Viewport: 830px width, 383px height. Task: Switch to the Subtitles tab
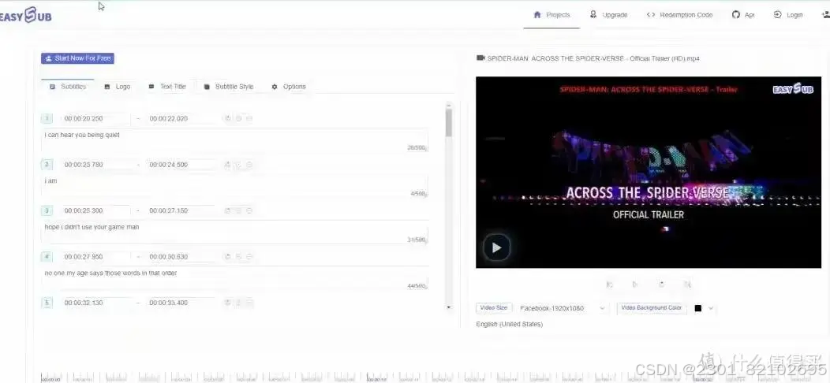(x=68, y=86)
